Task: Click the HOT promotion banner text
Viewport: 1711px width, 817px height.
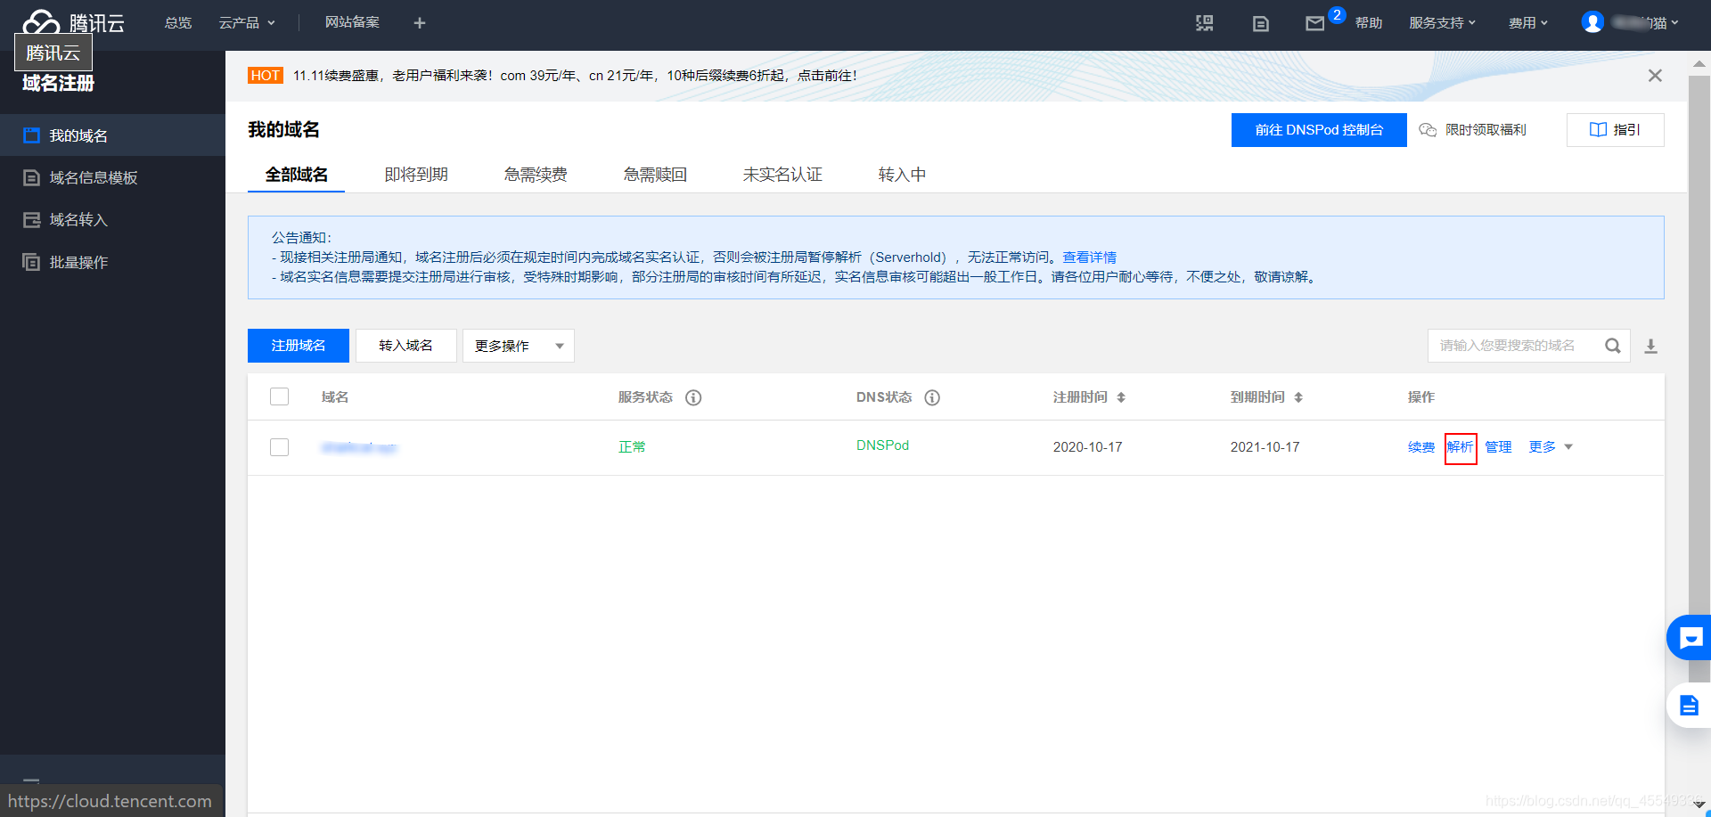Action: tap(575, 76)
